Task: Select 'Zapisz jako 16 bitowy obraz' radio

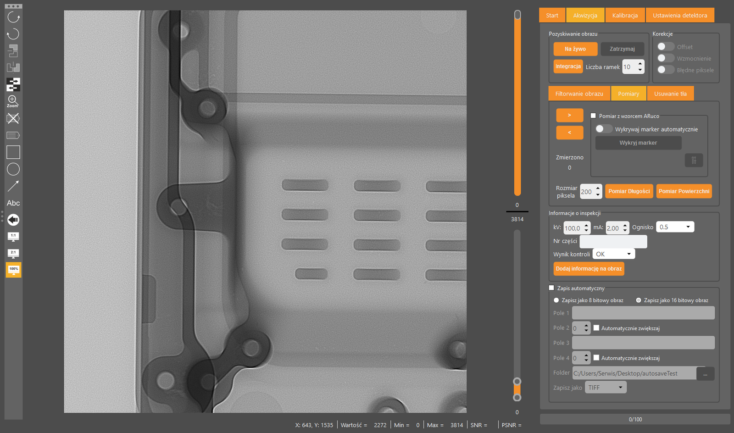Action: click(638, 300)
